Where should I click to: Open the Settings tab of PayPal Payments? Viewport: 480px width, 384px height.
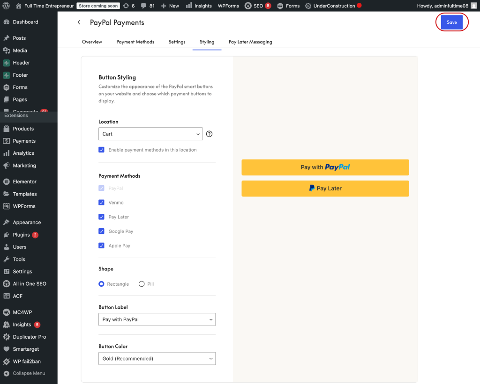pyautogui.click(x=177, y=42)
